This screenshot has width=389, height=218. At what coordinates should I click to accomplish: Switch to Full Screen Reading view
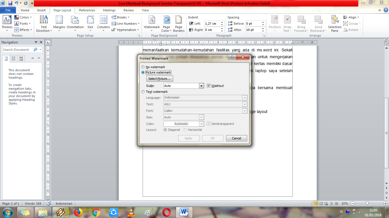click(321, 204)
